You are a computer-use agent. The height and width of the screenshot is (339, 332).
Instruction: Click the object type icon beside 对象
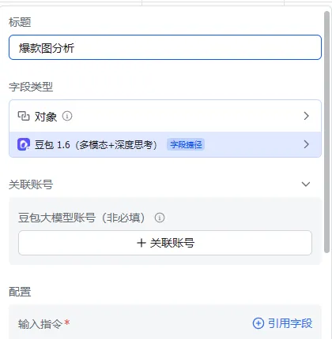click(24, 116)
